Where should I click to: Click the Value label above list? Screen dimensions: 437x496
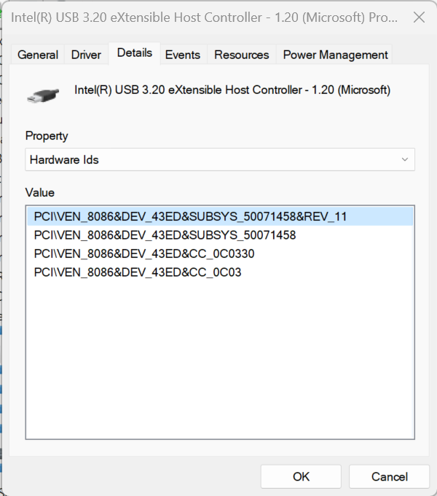click(x=40, y=192)
